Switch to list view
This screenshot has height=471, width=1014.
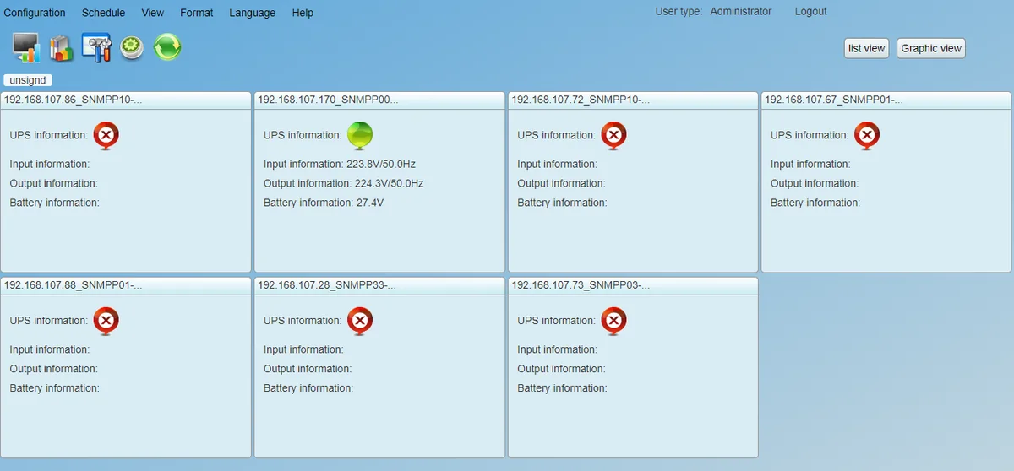click(866, 48)
